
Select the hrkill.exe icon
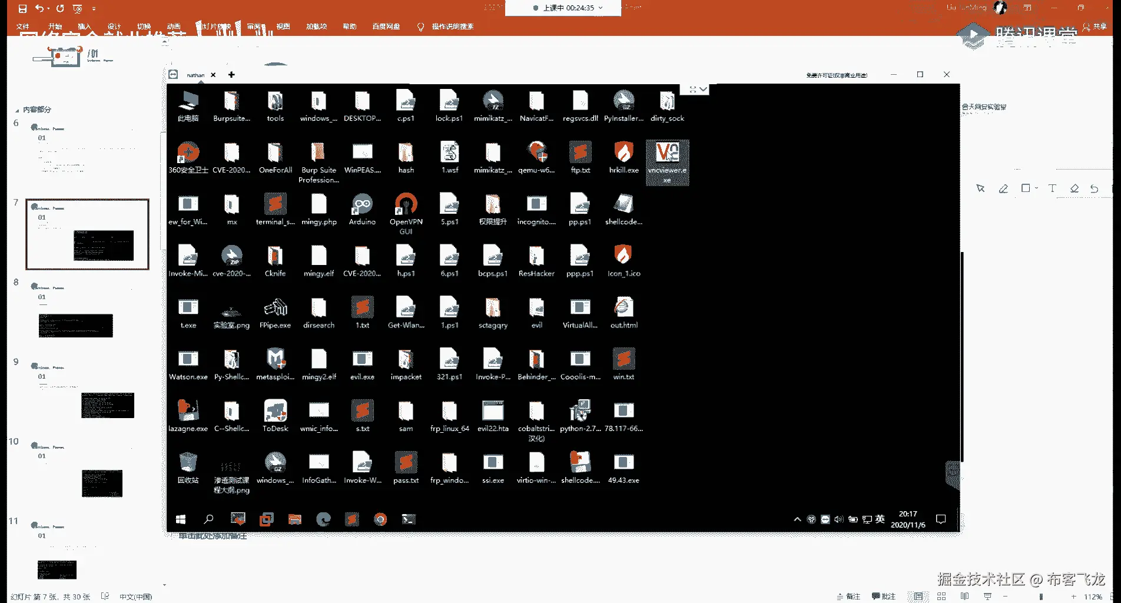(623, 158)
